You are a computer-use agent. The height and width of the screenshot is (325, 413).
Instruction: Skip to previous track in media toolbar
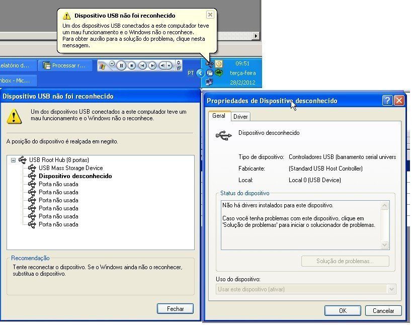coord(142,65)
